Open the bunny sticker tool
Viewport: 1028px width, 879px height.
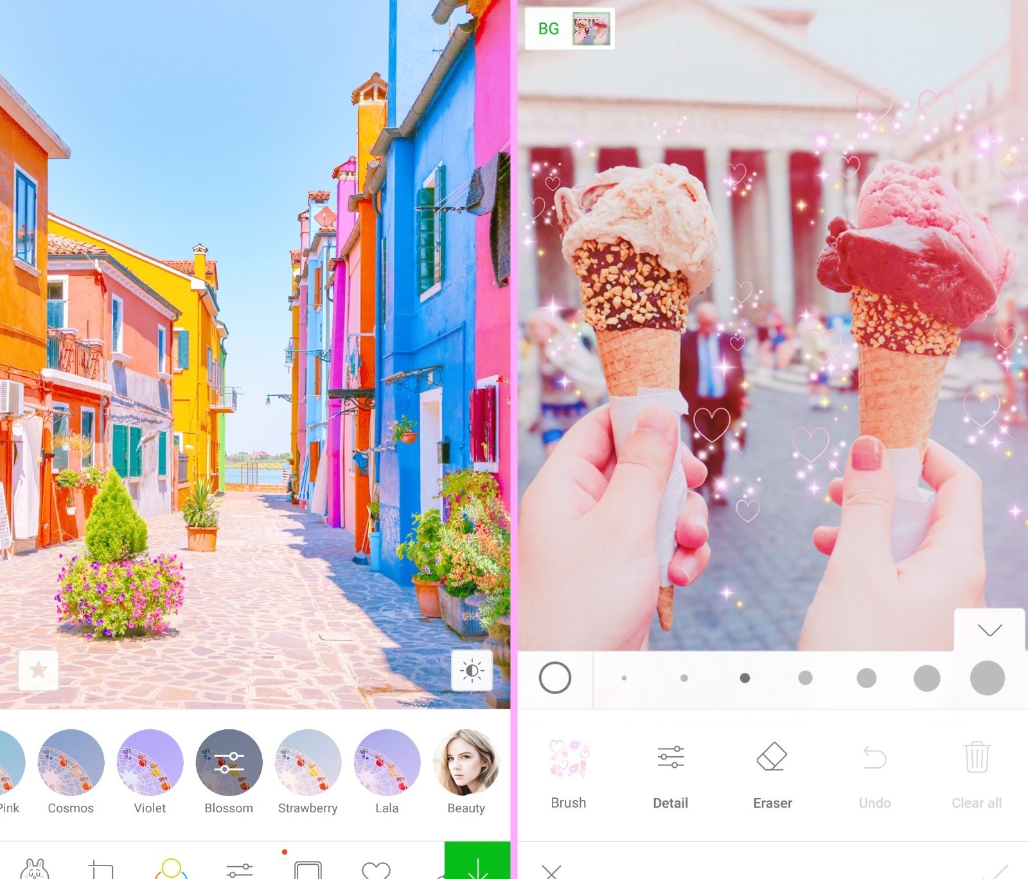pos(35,869)
